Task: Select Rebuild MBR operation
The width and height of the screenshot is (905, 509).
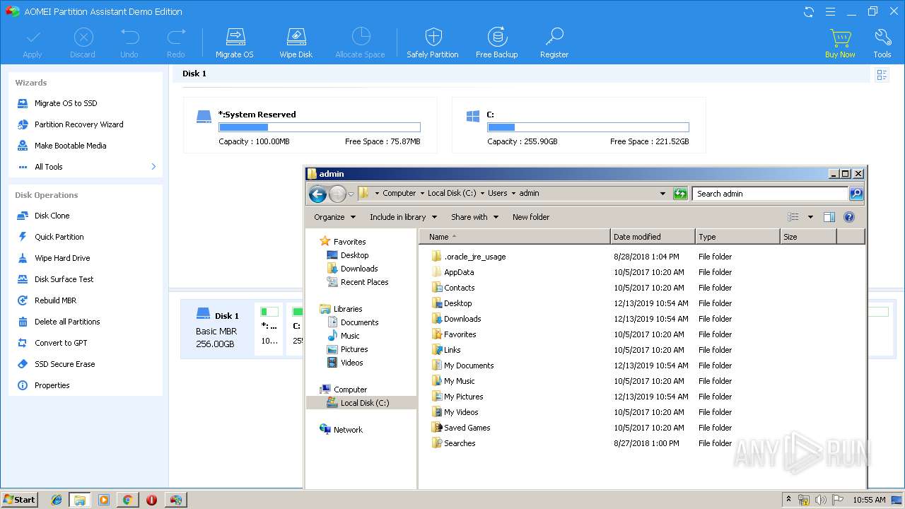Action: click(55, 300)
